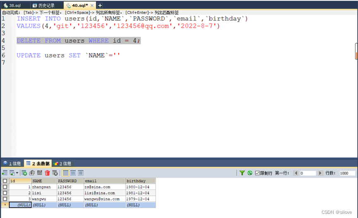Switch to the 2 表数据 table data tab
Viewport: 358px width, 218px height.
[38, 163]
